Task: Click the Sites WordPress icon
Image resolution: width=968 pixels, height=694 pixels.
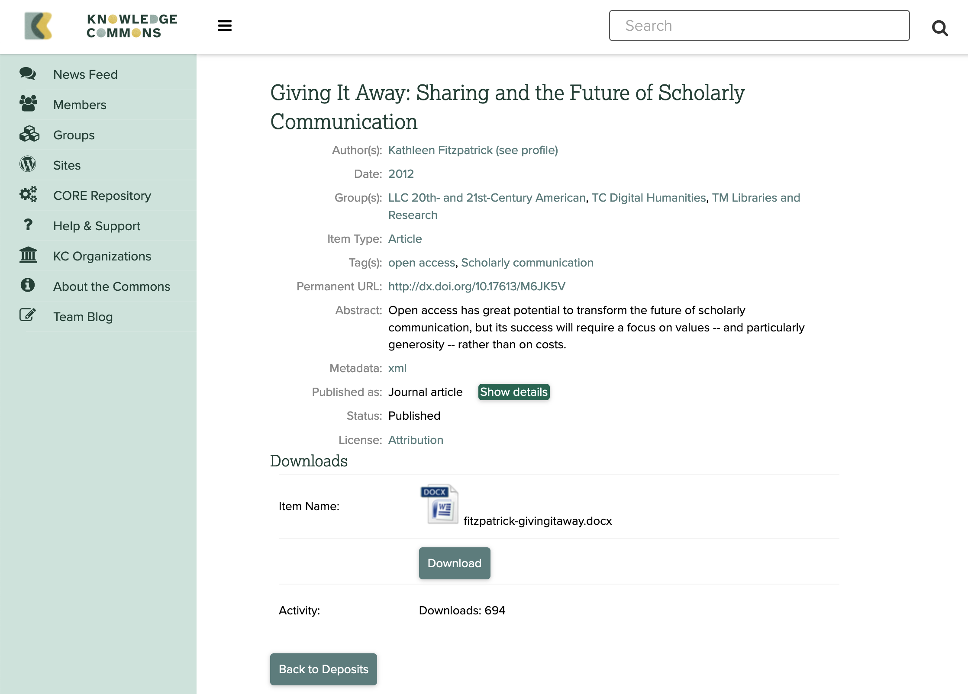Action: pyautogui.click(x=28, y=164)
